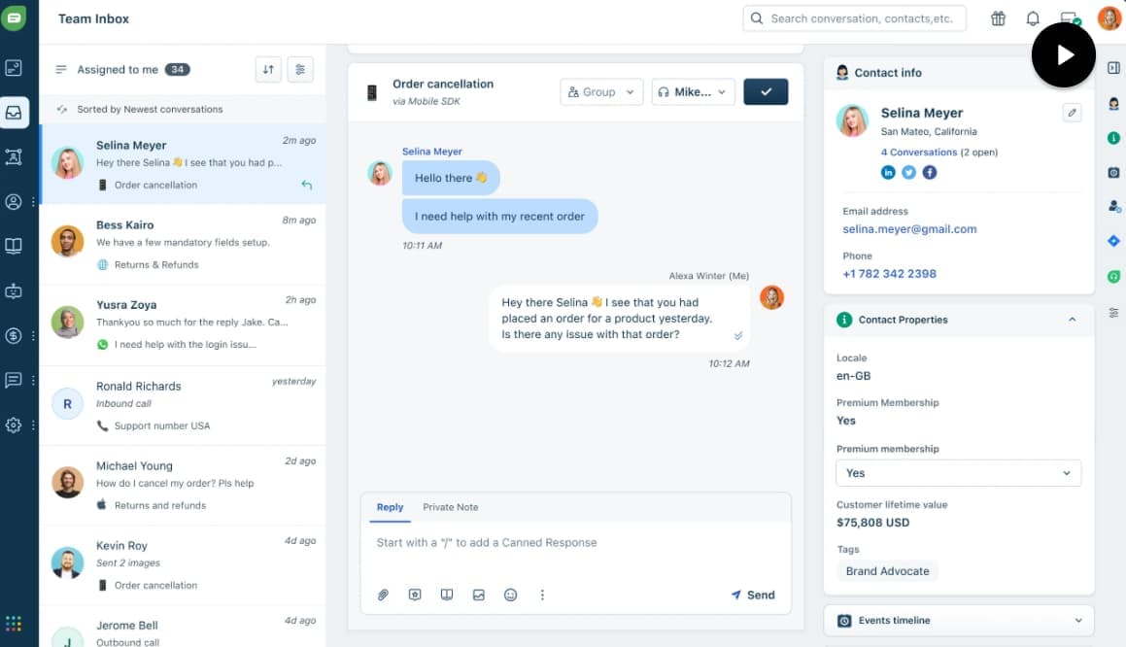Click the Send button
The image size is (1126, 647).
coord(753,595)
